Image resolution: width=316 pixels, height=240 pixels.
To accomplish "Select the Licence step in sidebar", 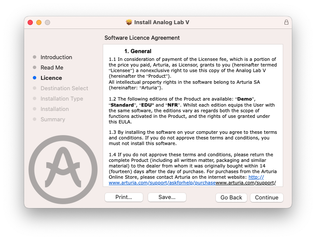I will 51,78.
